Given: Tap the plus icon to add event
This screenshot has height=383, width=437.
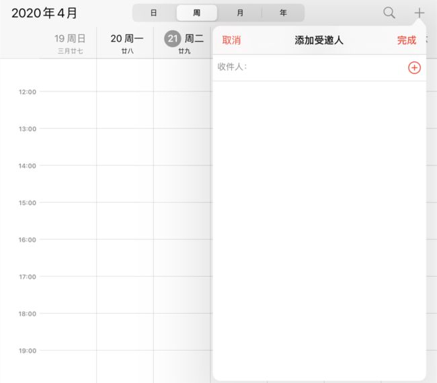Looking at the screenshot, I should 419,13.
